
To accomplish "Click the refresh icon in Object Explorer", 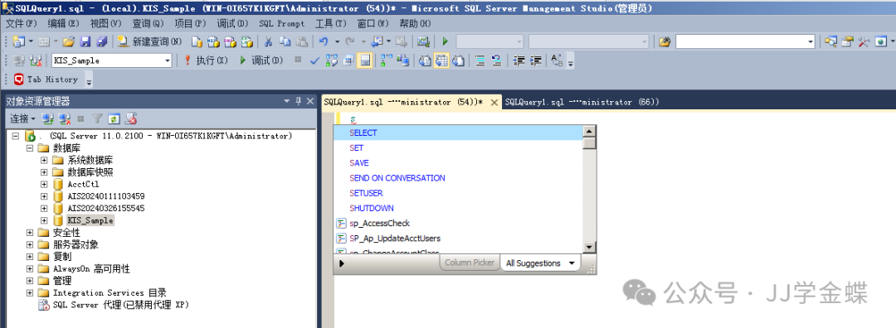I will tap(114, 118).
